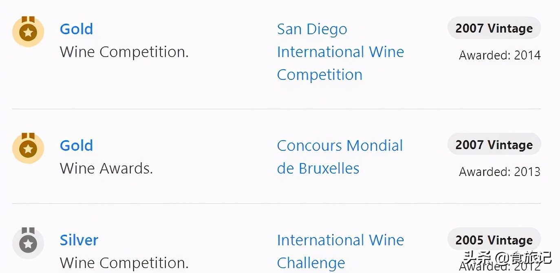Open the Concours Mondial de Bruxelles link

[x=340, y=157]
